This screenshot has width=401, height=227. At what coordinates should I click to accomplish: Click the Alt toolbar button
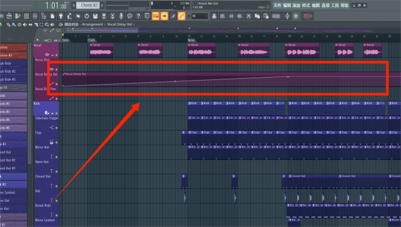231,16
